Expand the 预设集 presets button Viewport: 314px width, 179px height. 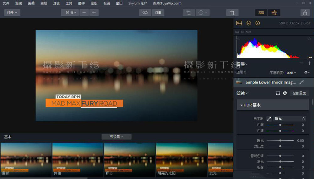[x=116, y=137]
